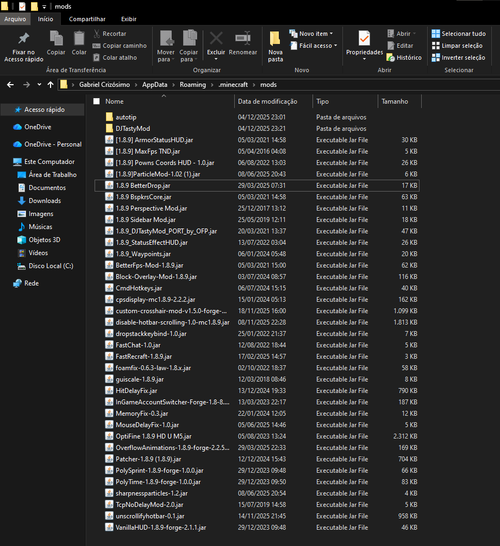This screenshot has width=500, height=546.
Task: Click Inverter seleção
Action: pyautogui.click(x=458, y=58)
